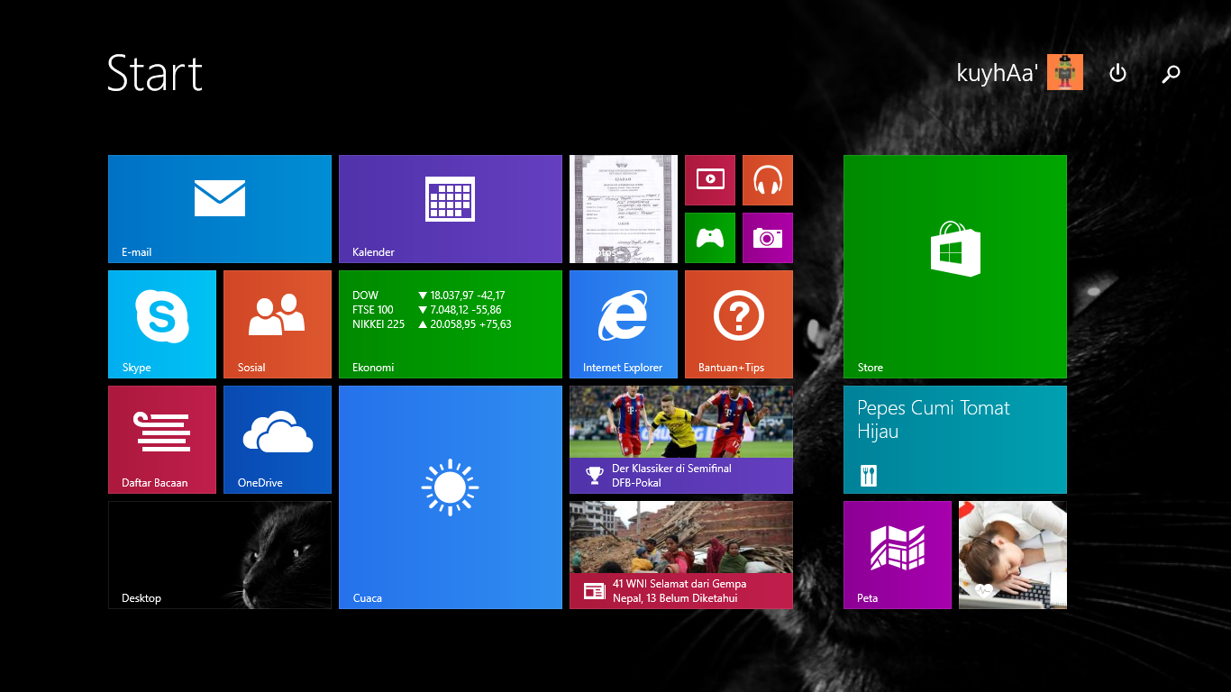Viewport: 1231px width, 692px height.
Task: Launch Internet Explorer tile
Action: [624, 324]
